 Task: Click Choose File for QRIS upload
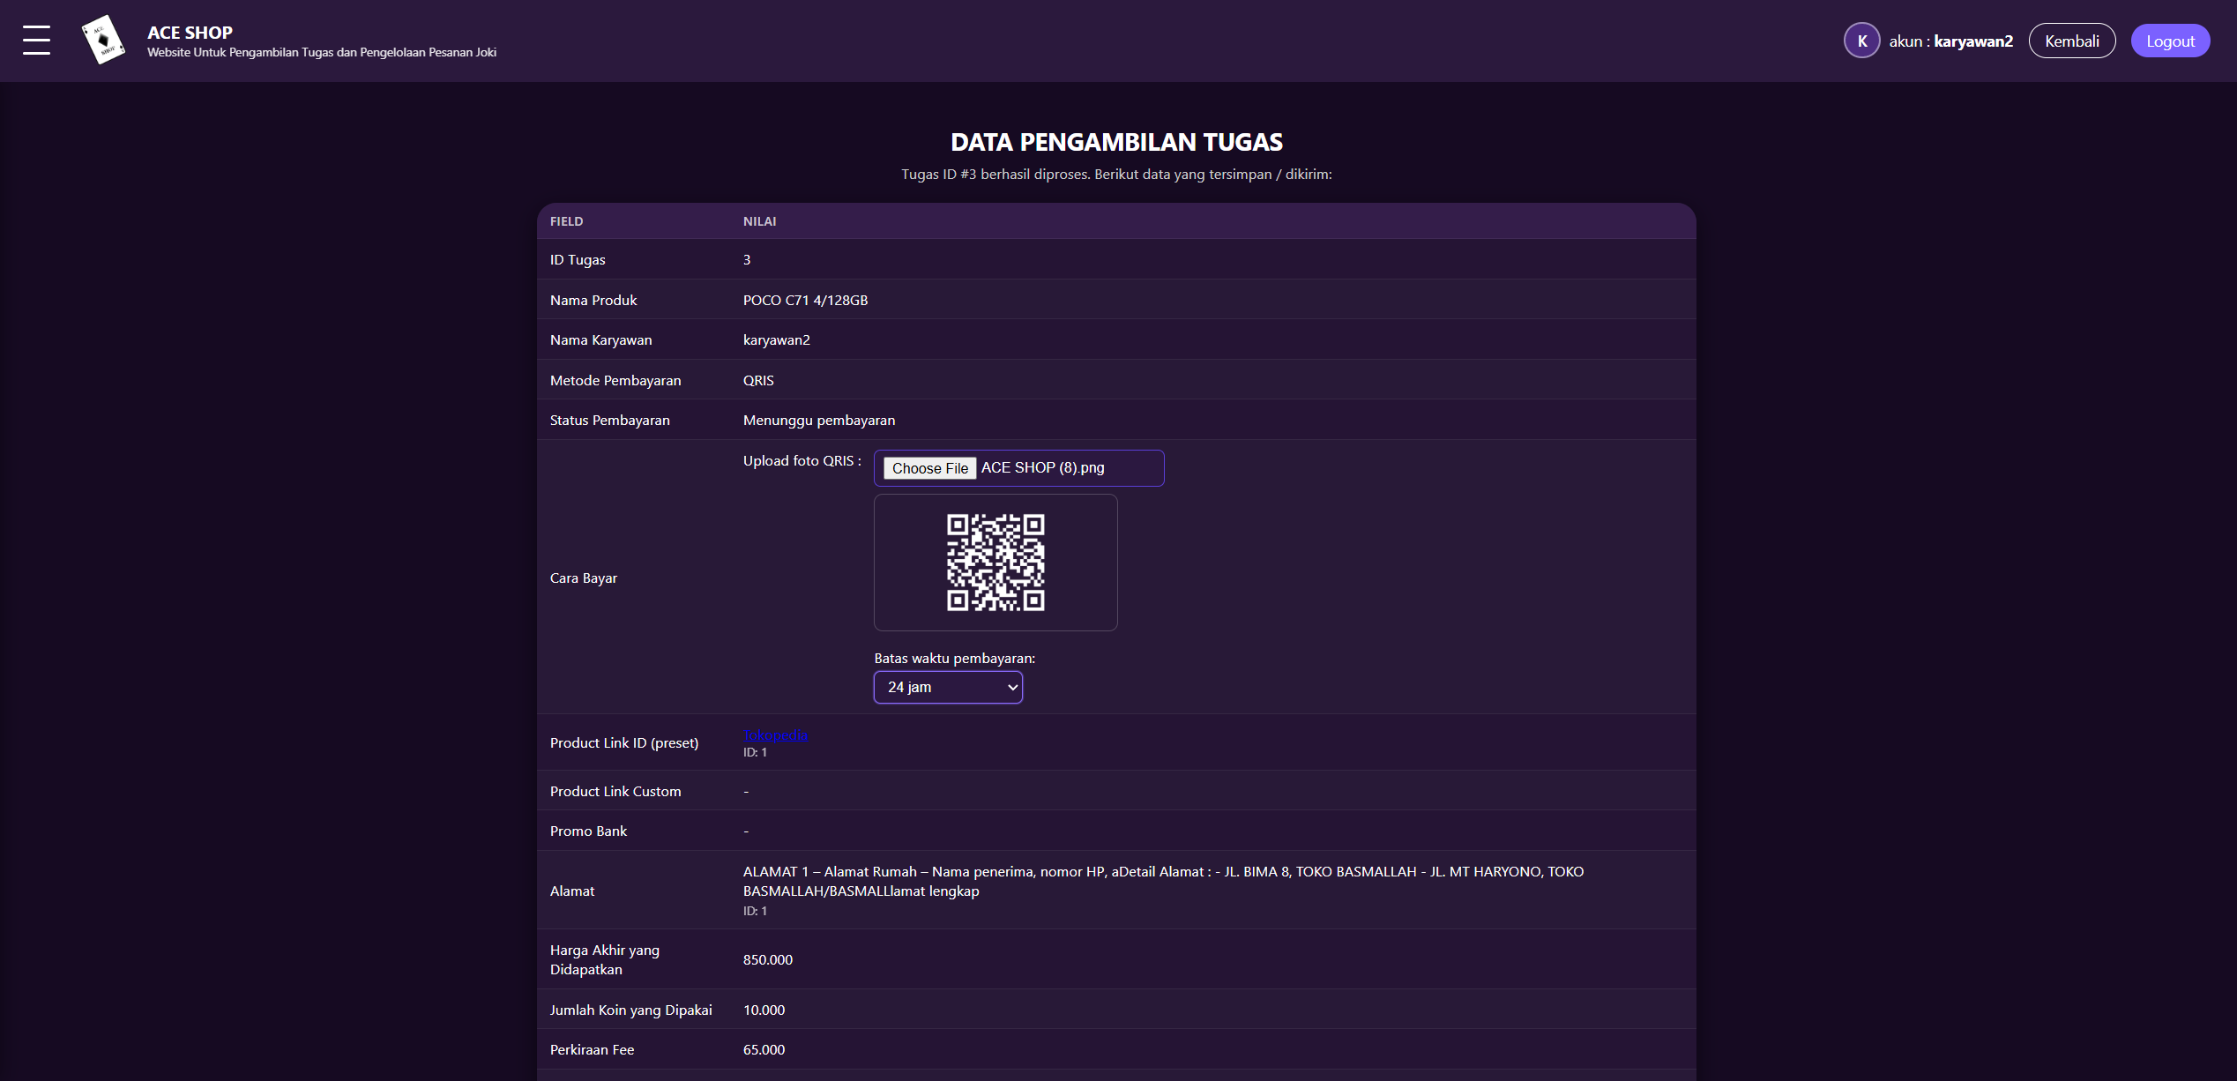point(929,468)
